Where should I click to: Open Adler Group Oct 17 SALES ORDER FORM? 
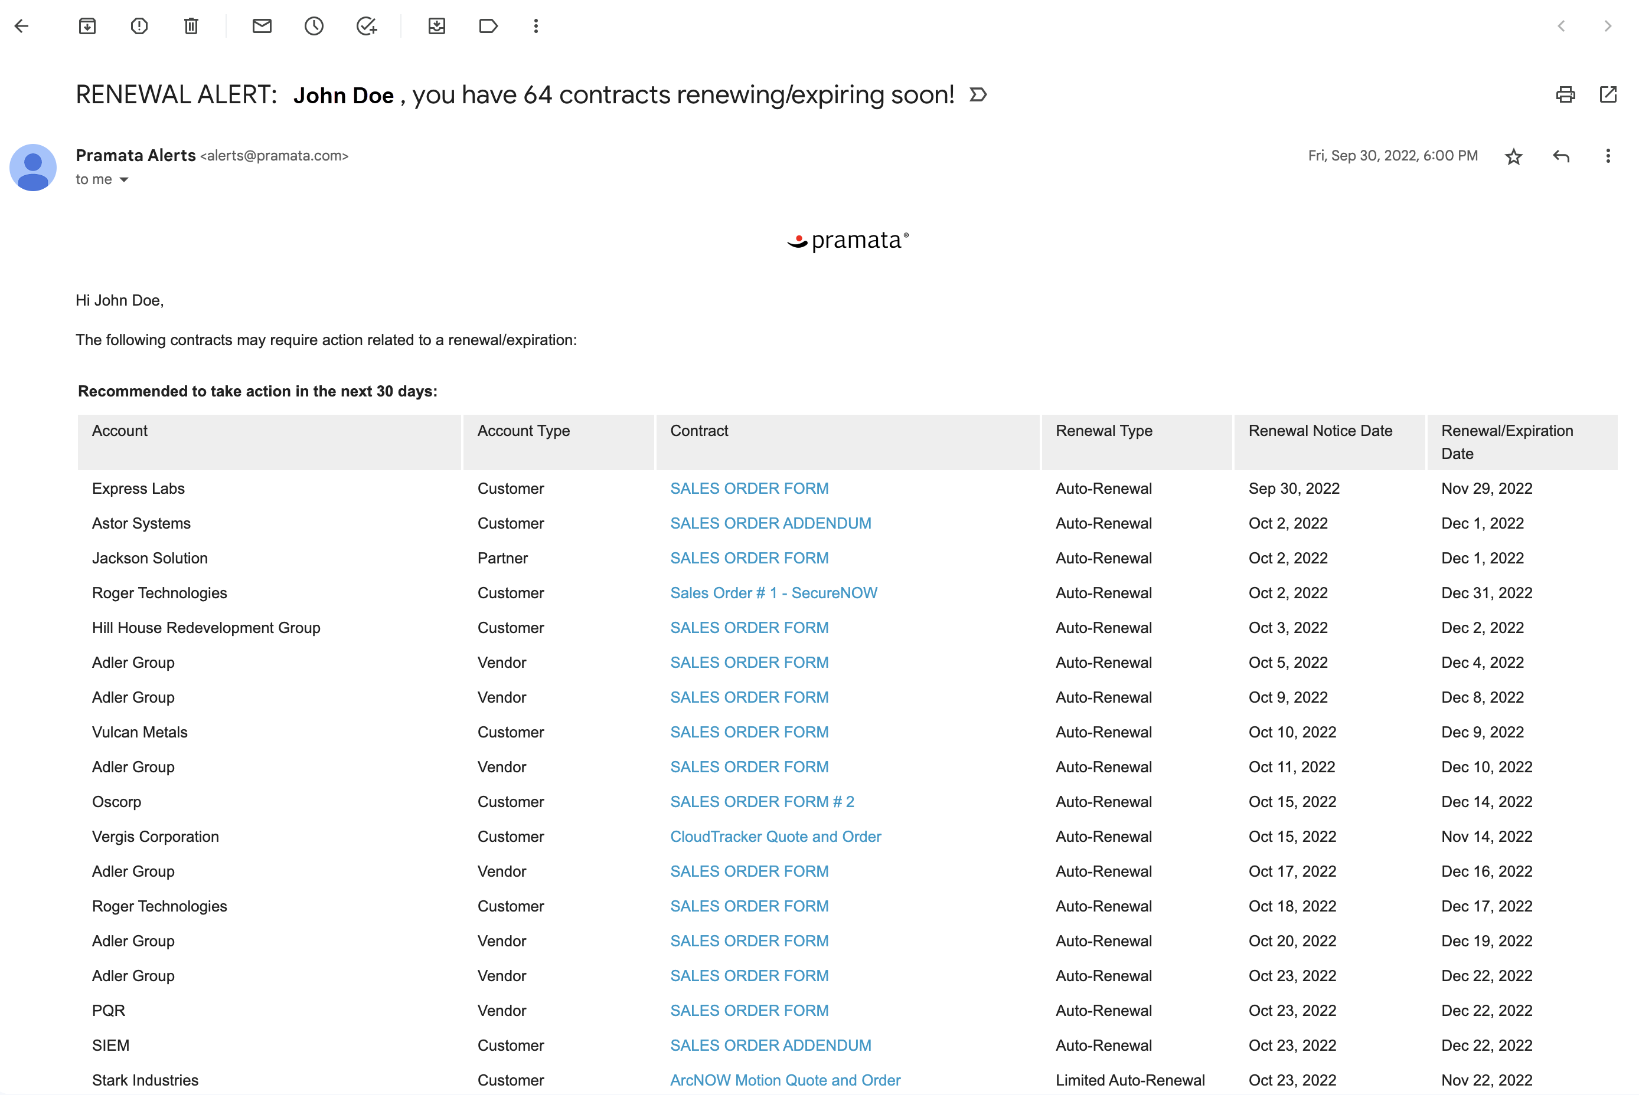(x=749, y=872)
